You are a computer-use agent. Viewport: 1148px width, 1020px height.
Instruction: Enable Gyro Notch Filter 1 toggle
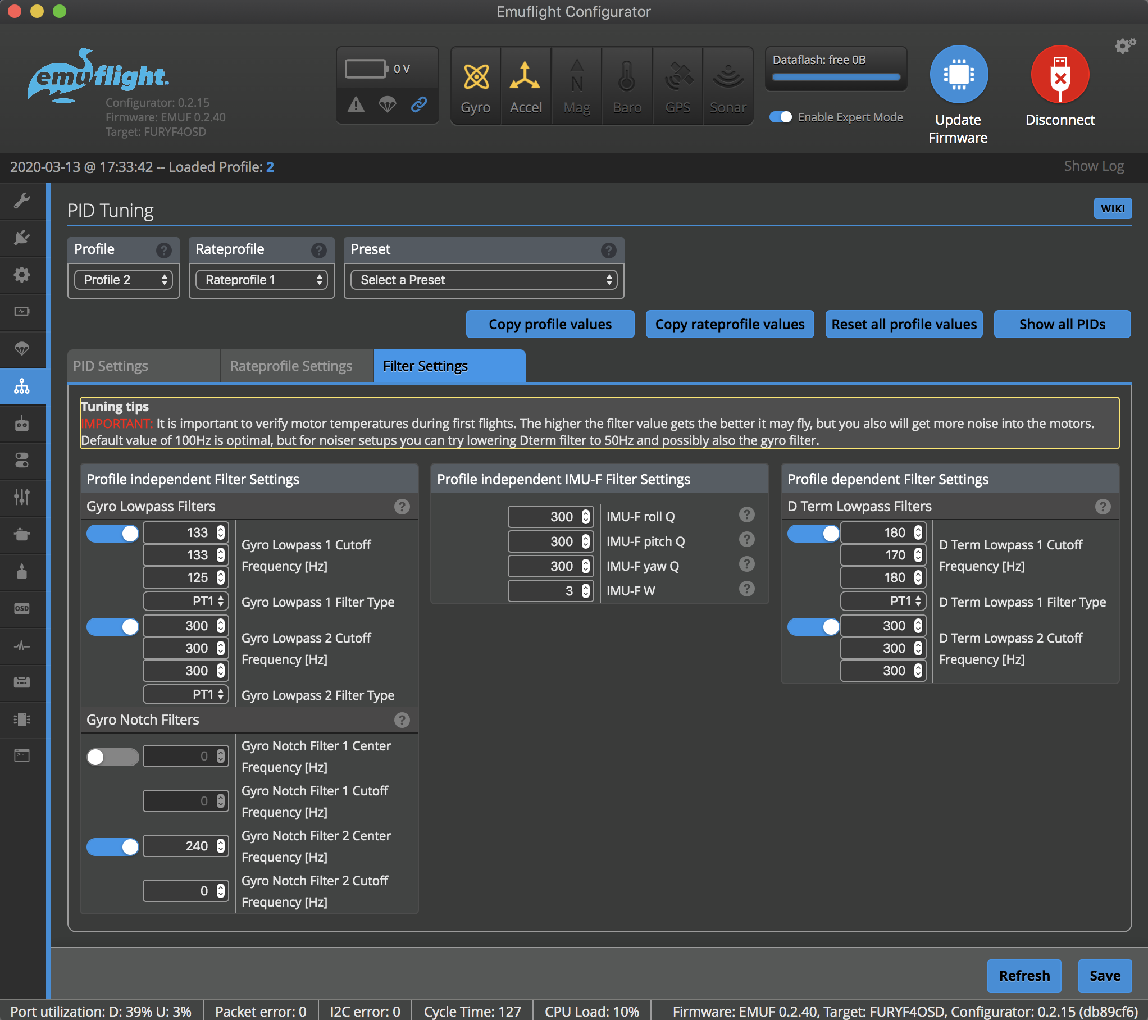tap(112, 757)
